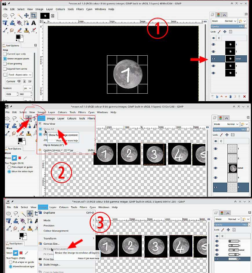Open Colours menu in top window
The width and height of the screenshot is (252, 273).
[60, 9]
